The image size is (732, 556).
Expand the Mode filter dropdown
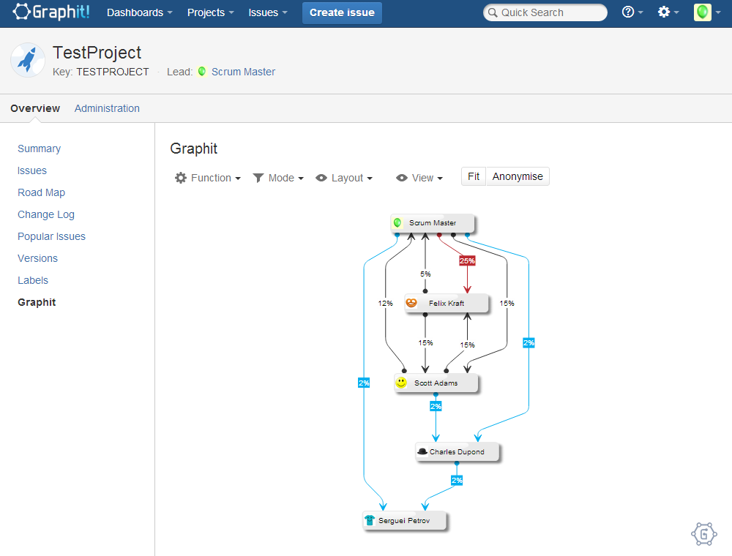278,178
